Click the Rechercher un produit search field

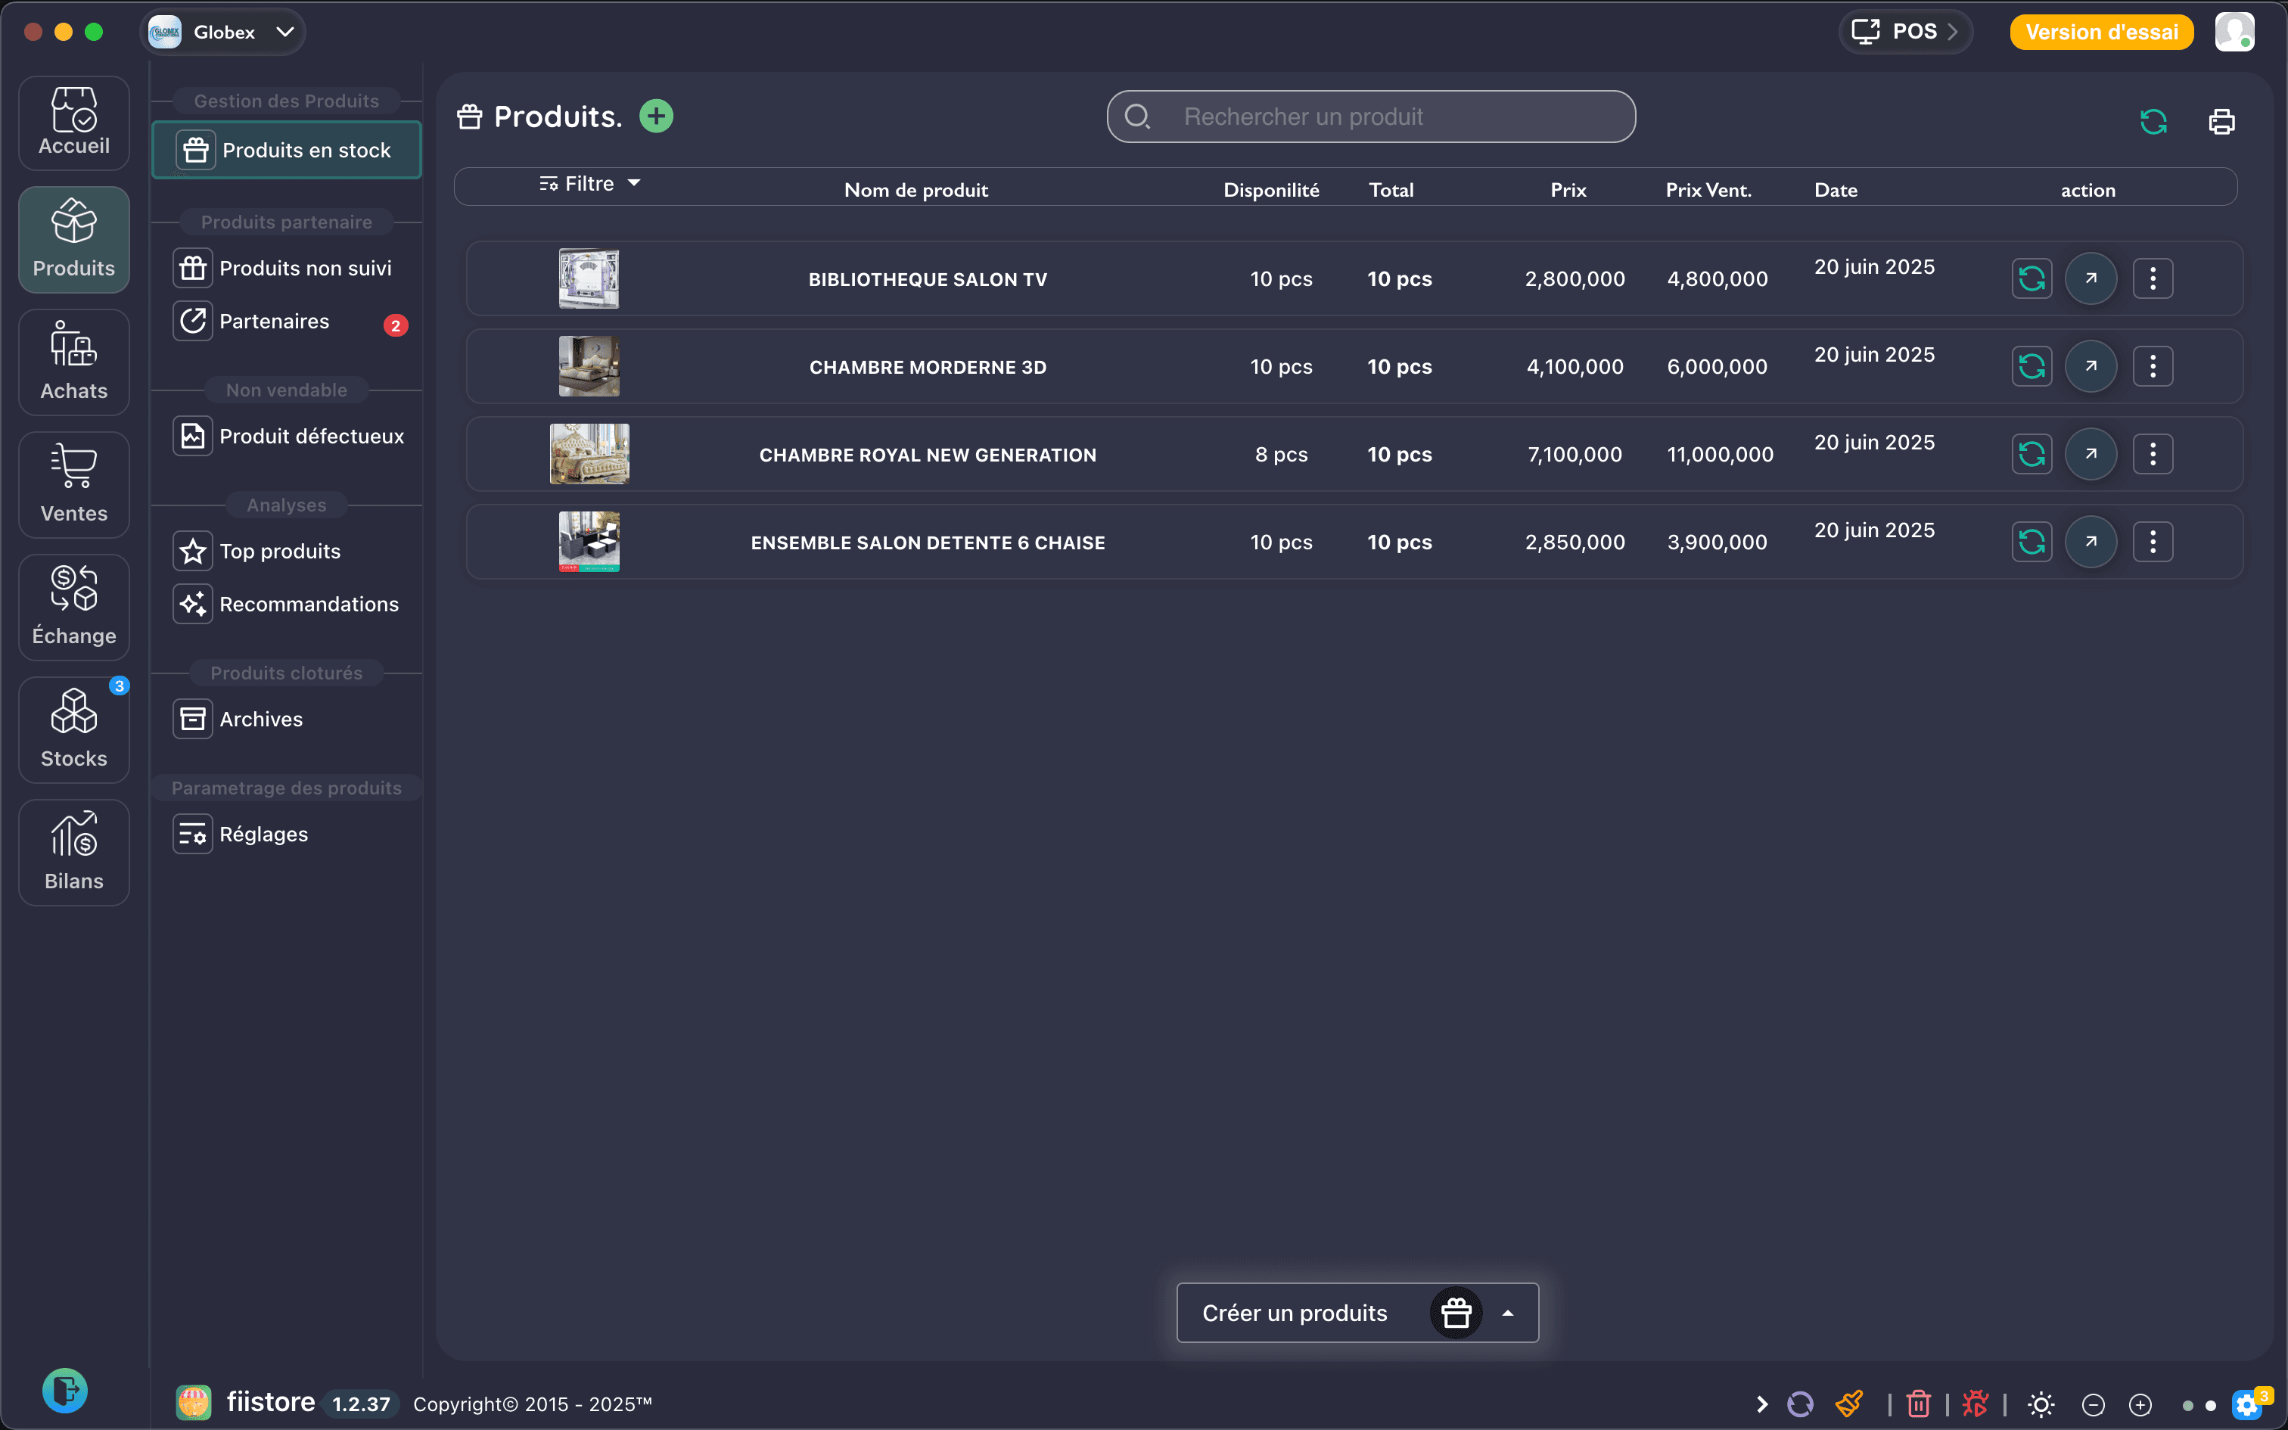1371,117
